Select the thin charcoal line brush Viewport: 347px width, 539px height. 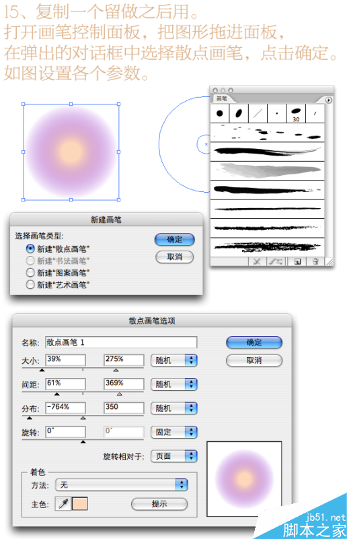tap(268, 209)
